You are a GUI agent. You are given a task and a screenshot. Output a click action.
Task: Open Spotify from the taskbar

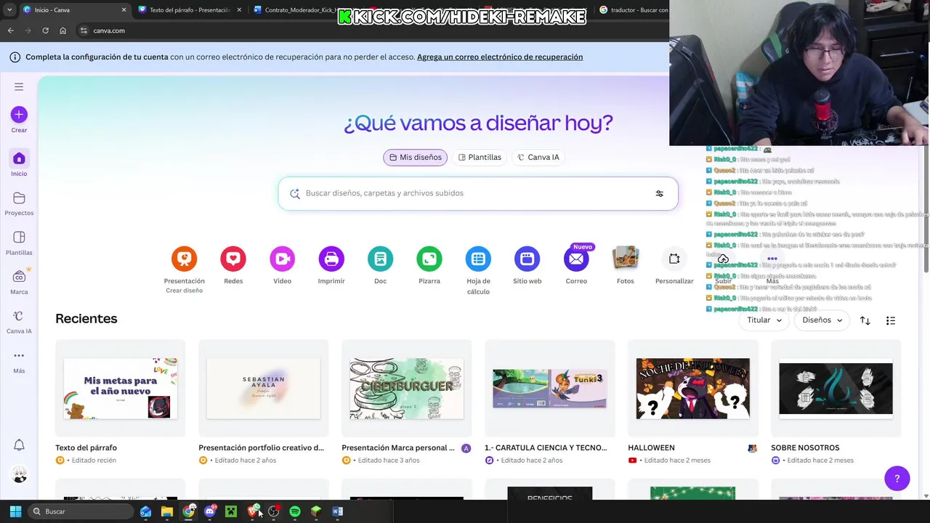coord(295,511)
